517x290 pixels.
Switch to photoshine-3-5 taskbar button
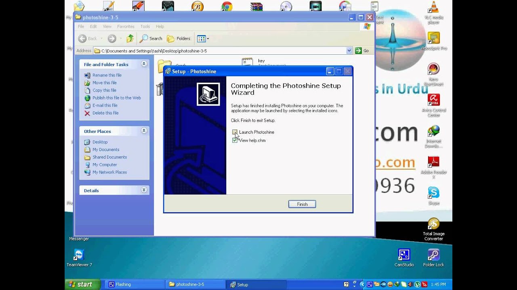point(195,284)
